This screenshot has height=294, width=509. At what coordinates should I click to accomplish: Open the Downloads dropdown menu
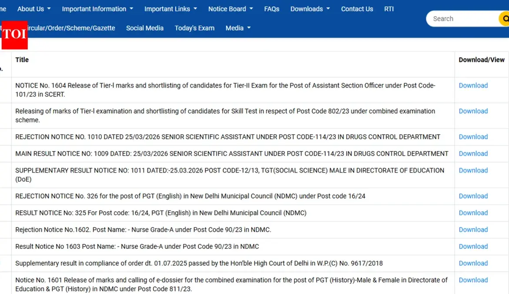tap(310, 9)
